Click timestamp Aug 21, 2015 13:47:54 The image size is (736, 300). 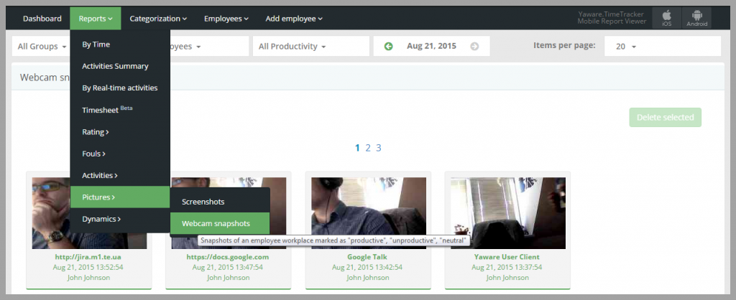(228, 267)
